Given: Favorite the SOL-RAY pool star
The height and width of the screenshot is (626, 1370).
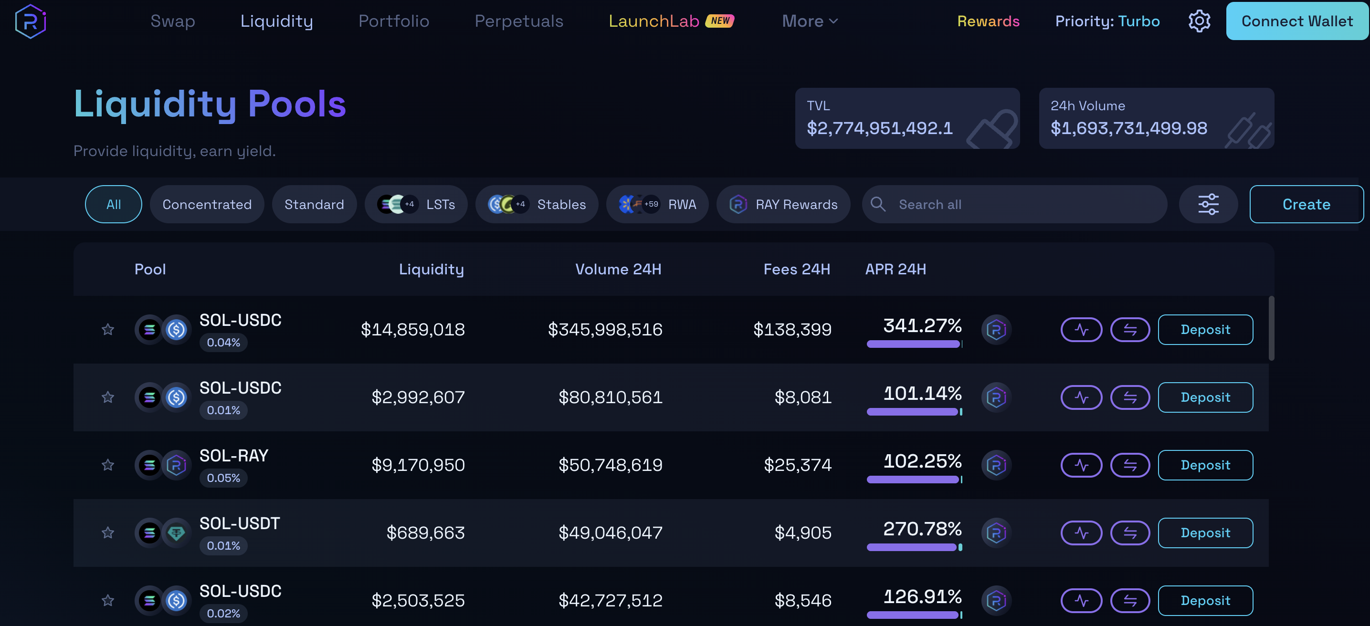Looking at the screenshot, I should click(x=108, y=465).
